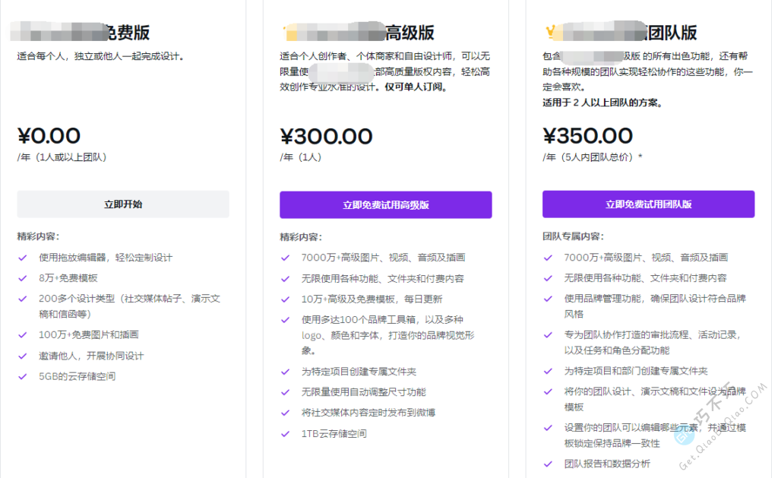The height and width of the screenshot is (478, 778).
Task: Click the checkmark beside 团队报告和数据分析
Action: [x=547, y=462]
